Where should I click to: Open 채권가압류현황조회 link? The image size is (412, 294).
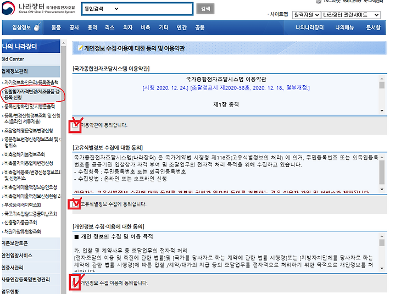tap(23, 231)
